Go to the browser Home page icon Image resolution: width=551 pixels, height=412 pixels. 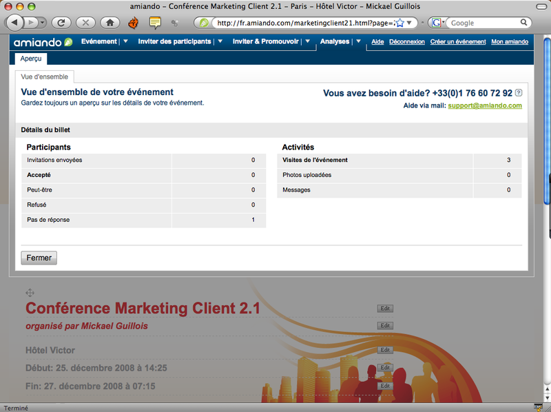tap(110, 23)
